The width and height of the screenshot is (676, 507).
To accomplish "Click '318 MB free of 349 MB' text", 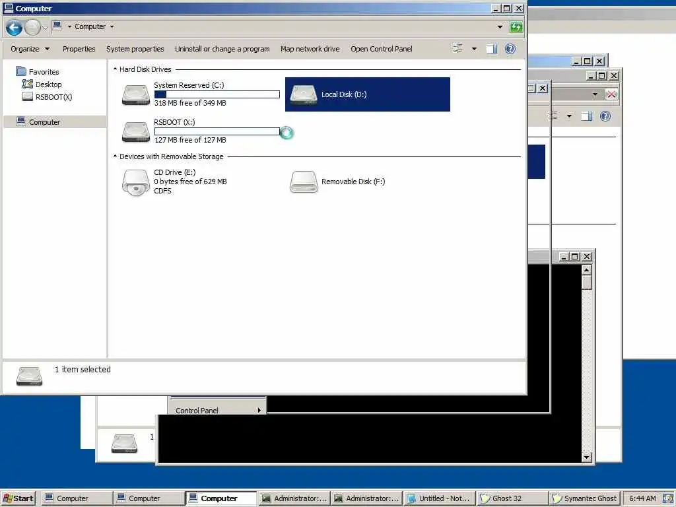I will click(190, 103).
